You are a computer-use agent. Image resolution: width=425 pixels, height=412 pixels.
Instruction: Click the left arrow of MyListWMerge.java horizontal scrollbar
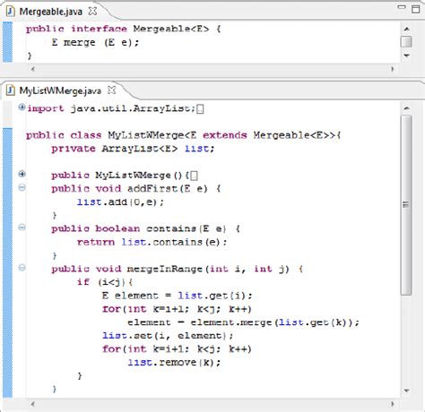(32, 404)
